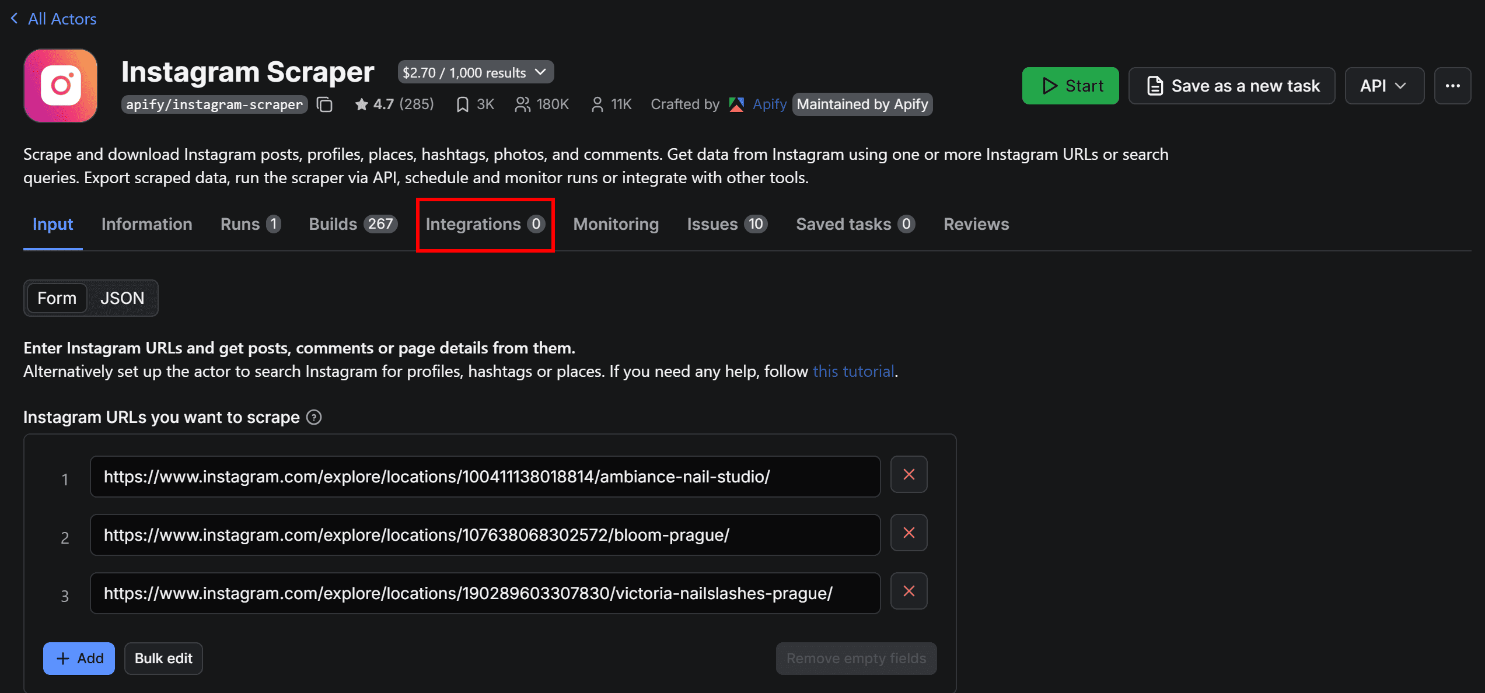Delete the victoria-nailslashes-prague URL entry

pos(909,591)
